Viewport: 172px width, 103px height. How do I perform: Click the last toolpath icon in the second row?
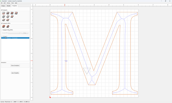tap(12, 16)
